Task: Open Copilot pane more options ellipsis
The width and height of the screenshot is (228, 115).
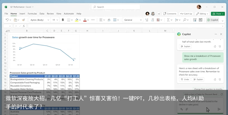Action: 216,34
